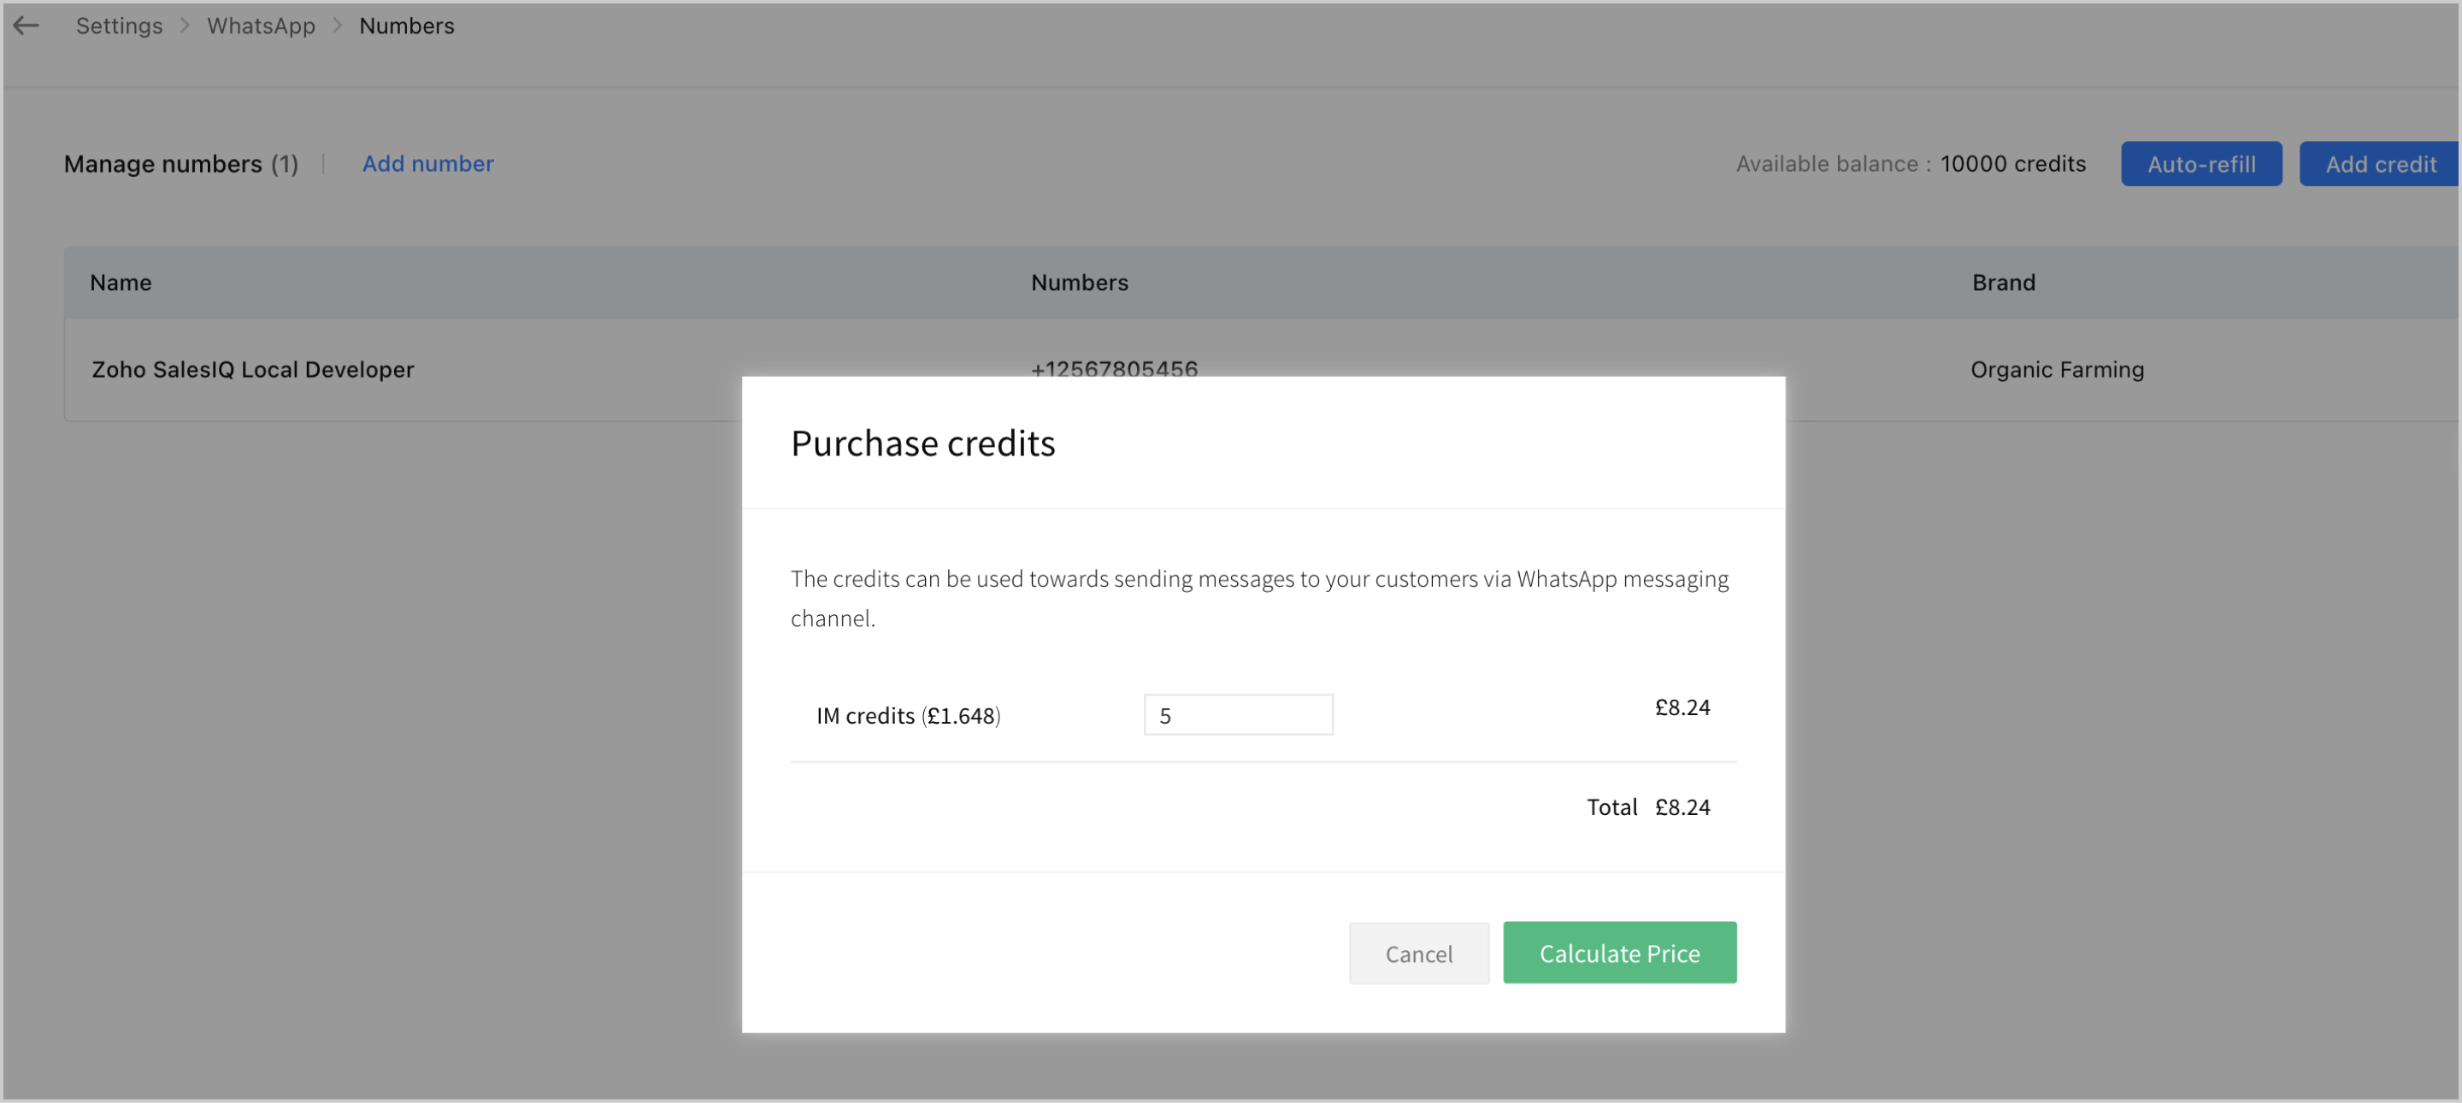Select Zoho SalesIQ Local Developer row
This screenshot has height=1103, width=2462.
252,370
